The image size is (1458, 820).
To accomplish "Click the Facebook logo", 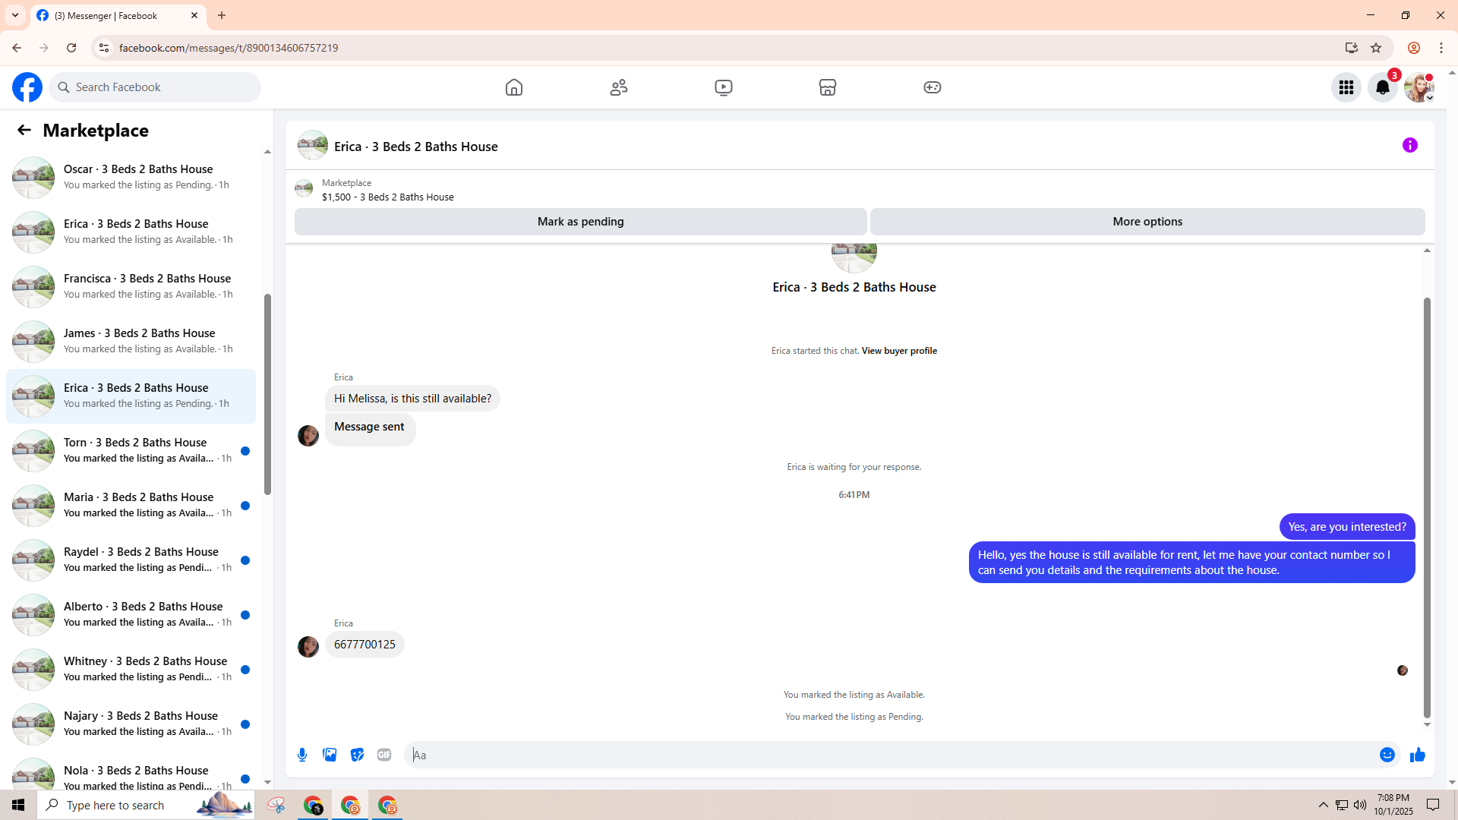I will pos(27,87).
